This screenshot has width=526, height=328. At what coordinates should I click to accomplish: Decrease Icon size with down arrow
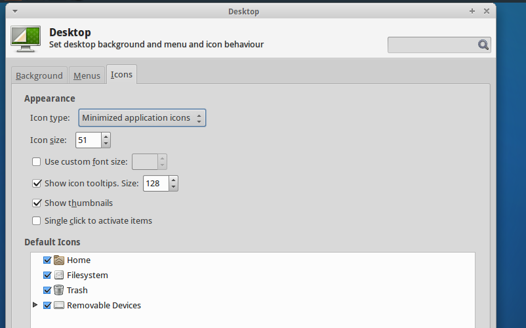(x=106, y=144)
